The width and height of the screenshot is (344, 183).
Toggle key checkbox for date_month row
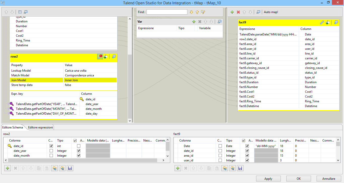(51, 155)
